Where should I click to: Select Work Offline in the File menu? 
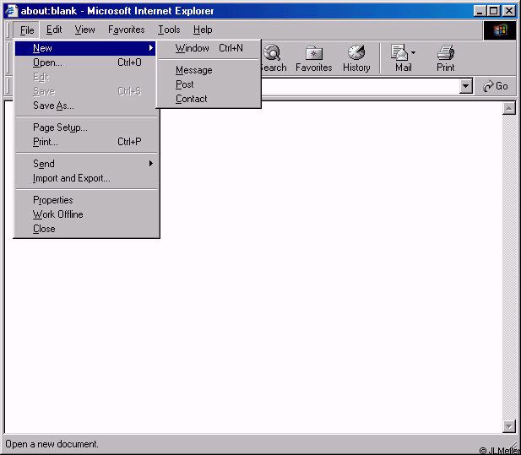(x=86, y=214)
